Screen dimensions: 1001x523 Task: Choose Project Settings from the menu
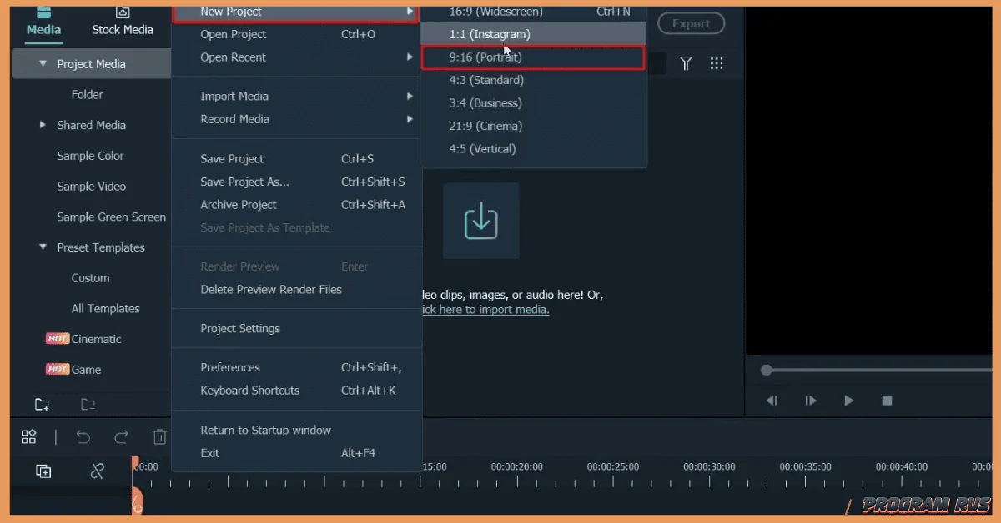coord(240,328)
